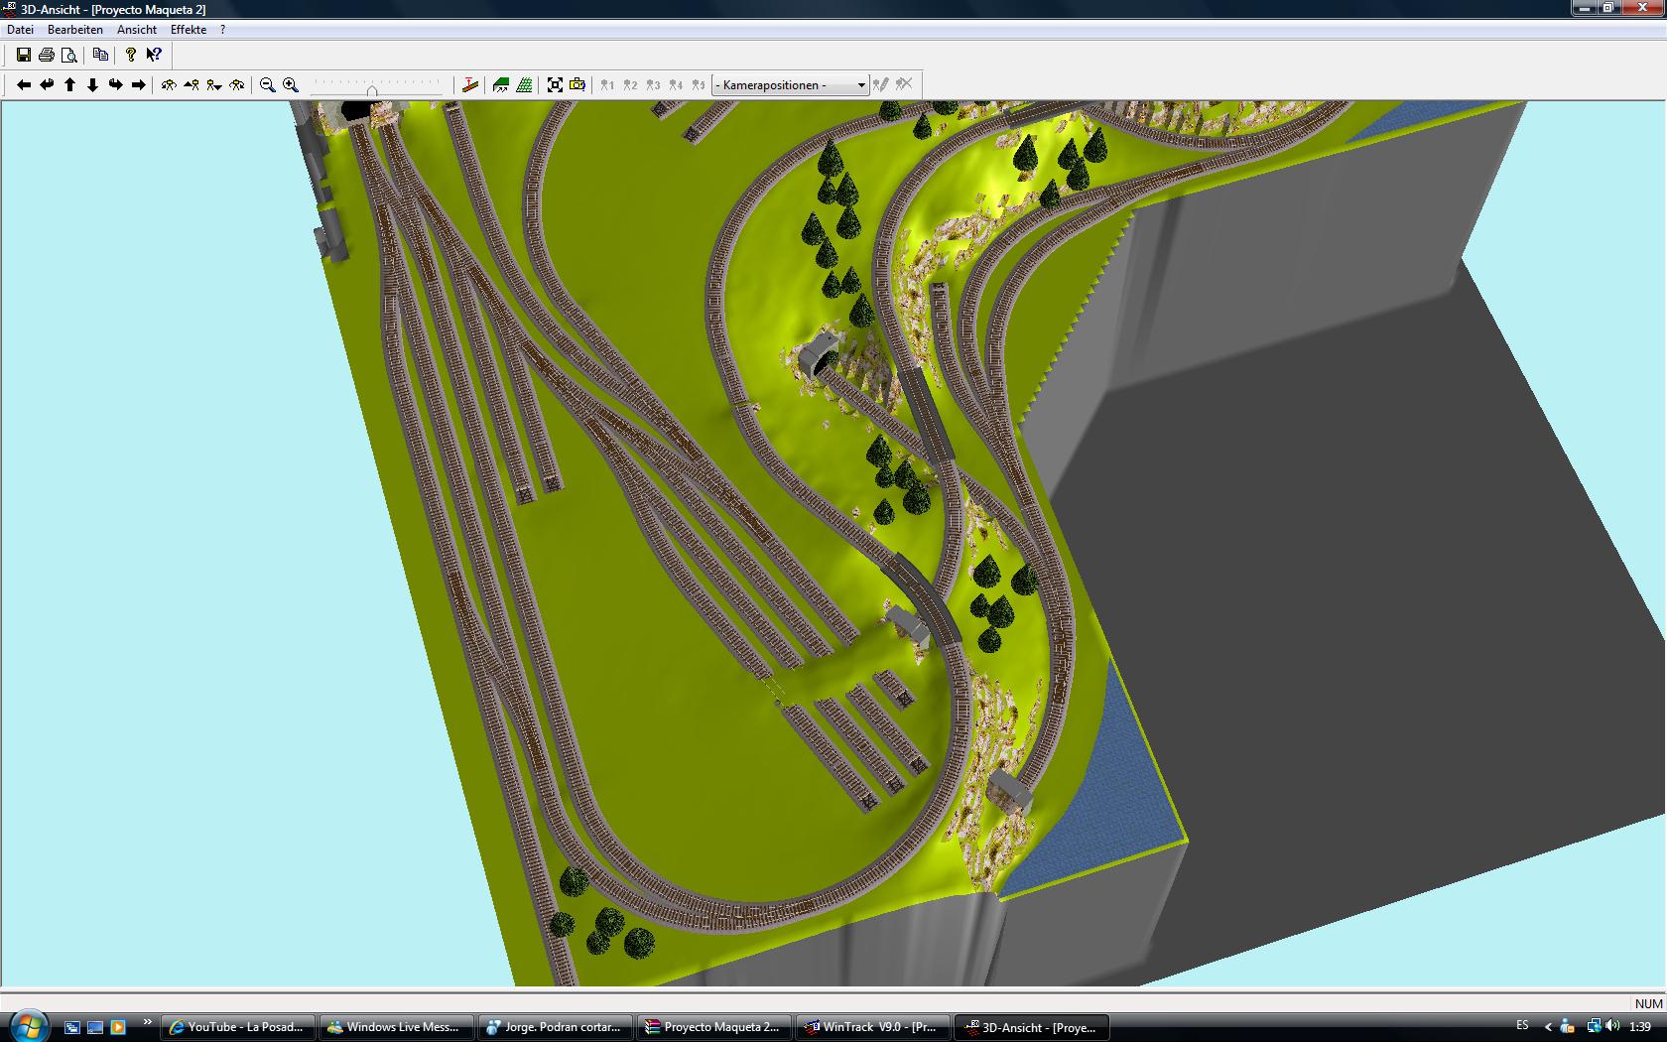Select camera position 1 icon
Screen dimensions: 1667x1042
[x=608, y=85]
